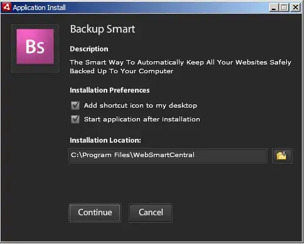
Task: Click the Adobe AIR icon in title bar
Action: (x=6, y=7)
